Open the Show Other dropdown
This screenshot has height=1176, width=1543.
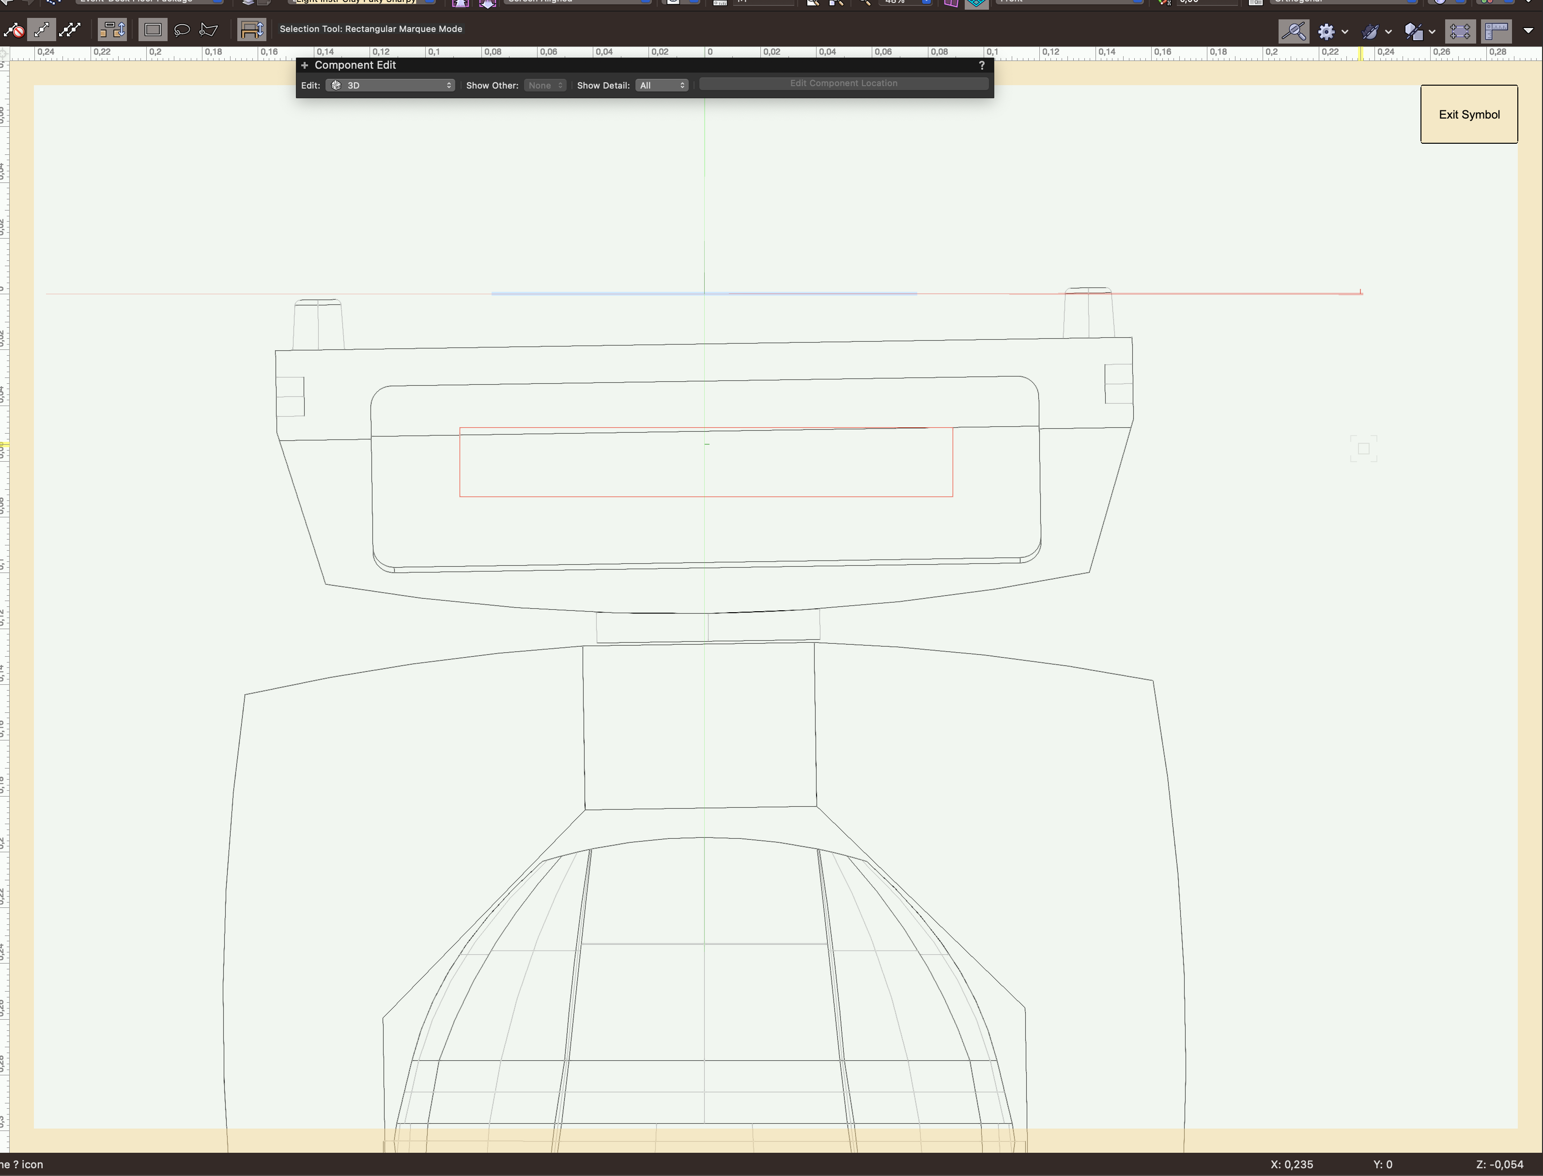(544, 85)
